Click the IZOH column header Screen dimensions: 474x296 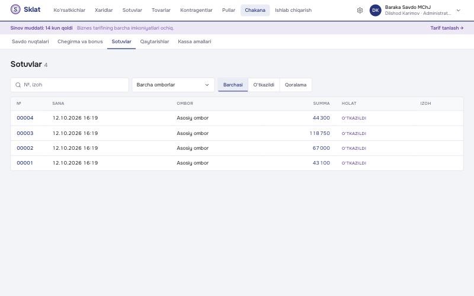point(425,103)
